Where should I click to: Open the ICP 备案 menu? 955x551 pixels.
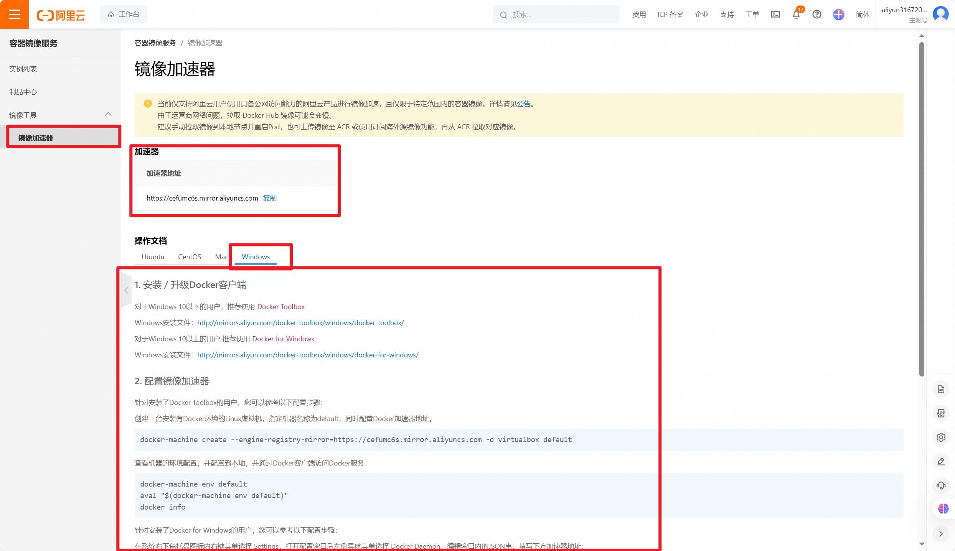click(x=670, y=15)
